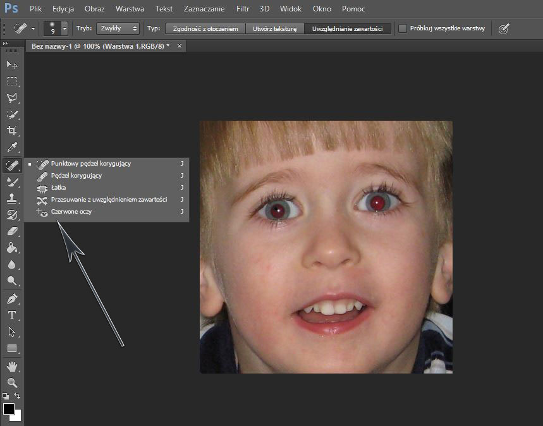This screenshot has height=426, width=543.
Task: Select the Brush tool
Action: coord(12,182)
